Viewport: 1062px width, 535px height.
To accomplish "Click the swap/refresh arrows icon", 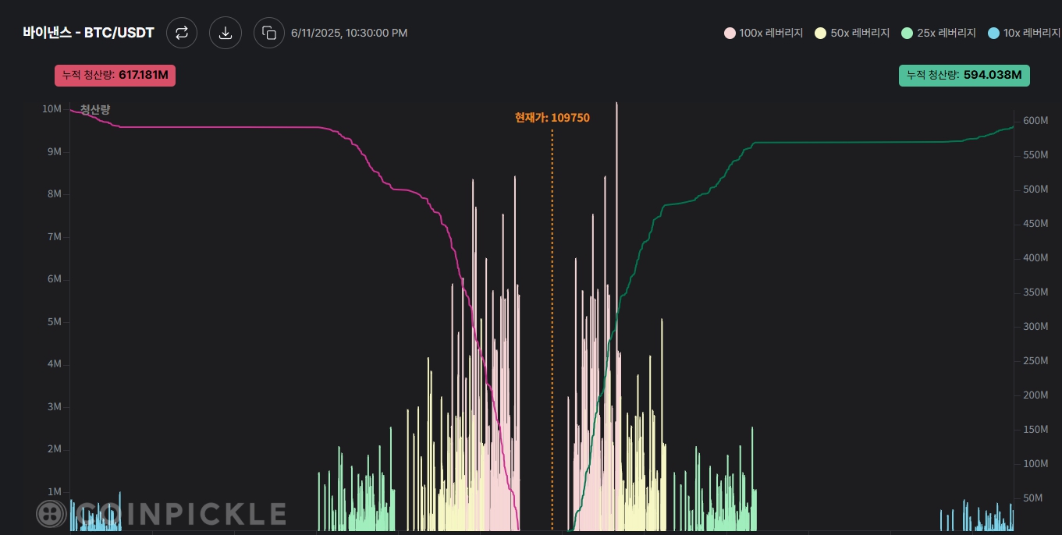I will click(x=182, y=33).
